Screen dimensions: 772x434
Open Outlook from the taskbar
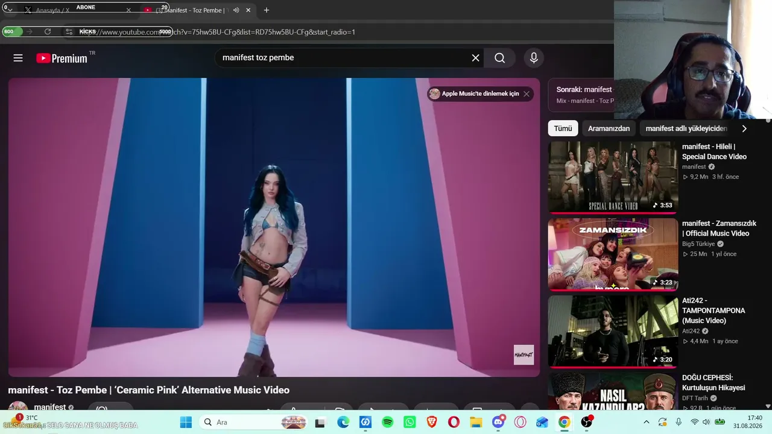click(542, 423)
